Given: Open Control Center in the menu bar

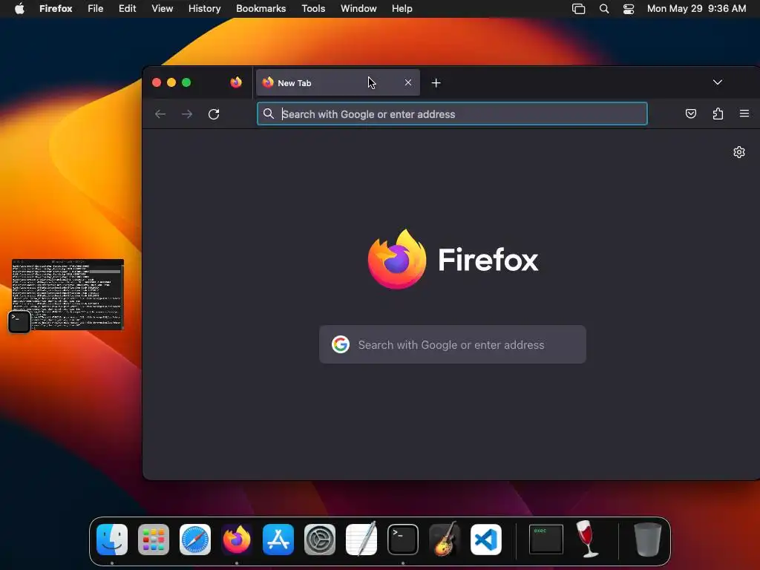Looking at the screenshot, I should pos(628,9).
